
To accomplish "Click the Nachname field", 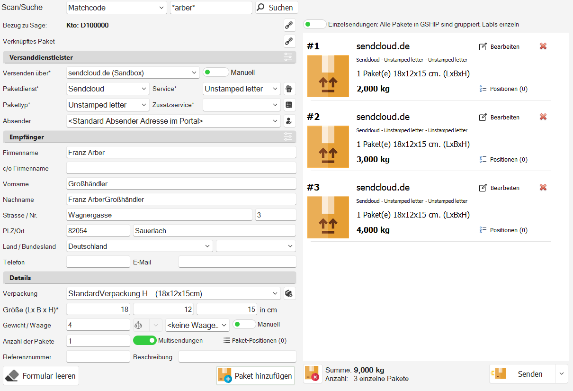I will coord(181,200).
